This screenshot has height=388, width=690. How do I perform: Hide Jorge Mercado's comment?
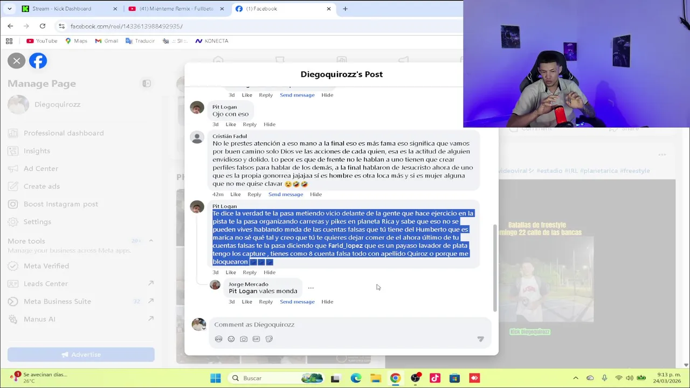[327, 302]
